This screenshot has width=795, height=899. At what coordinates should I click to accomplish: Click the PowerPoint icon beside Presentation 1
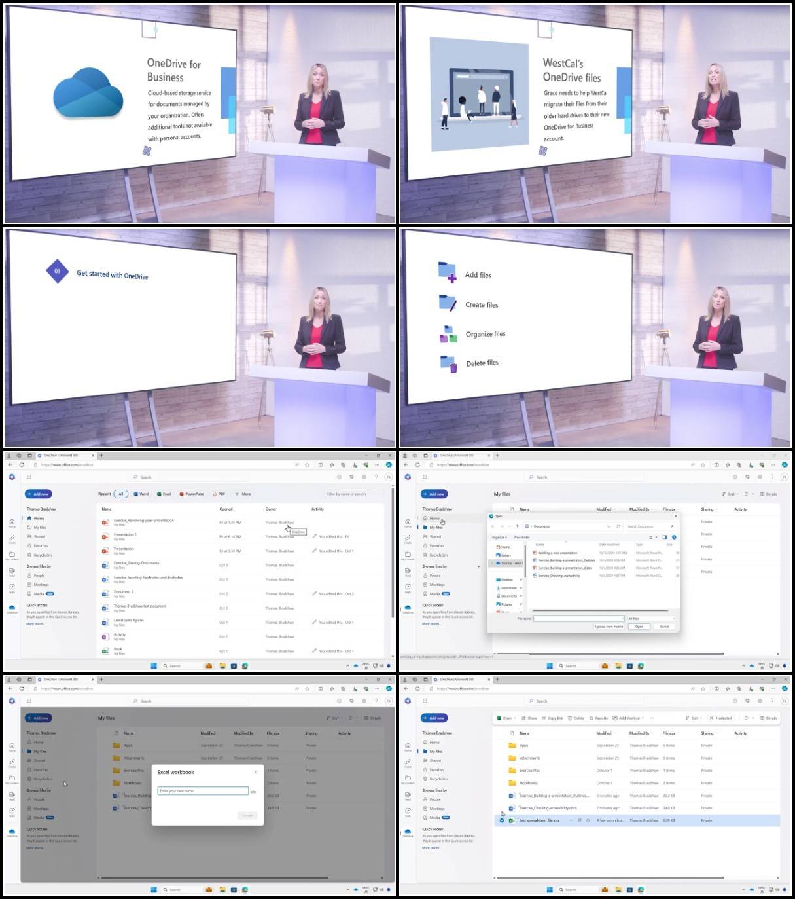coord(105,537)
